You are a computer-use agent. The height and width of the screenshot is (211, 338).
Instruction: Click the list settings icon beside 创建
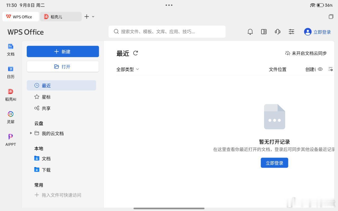click(x=331, y=69)
